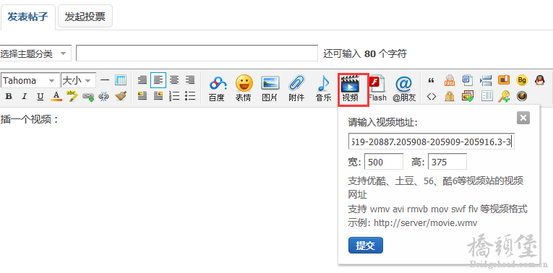Image resolution: width=553 pixels, height=273 pixels.
Task: Click the key password-protect icon
Action: click(504, 96)
